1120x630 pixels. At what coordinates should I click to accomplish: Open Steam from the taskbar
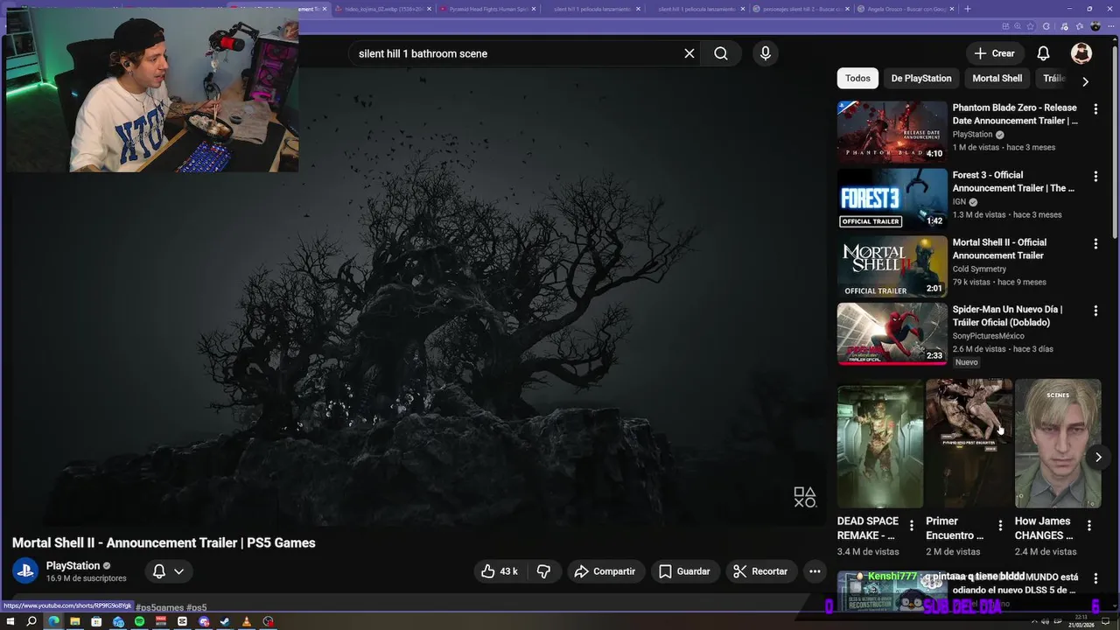(x=225, y=621)
